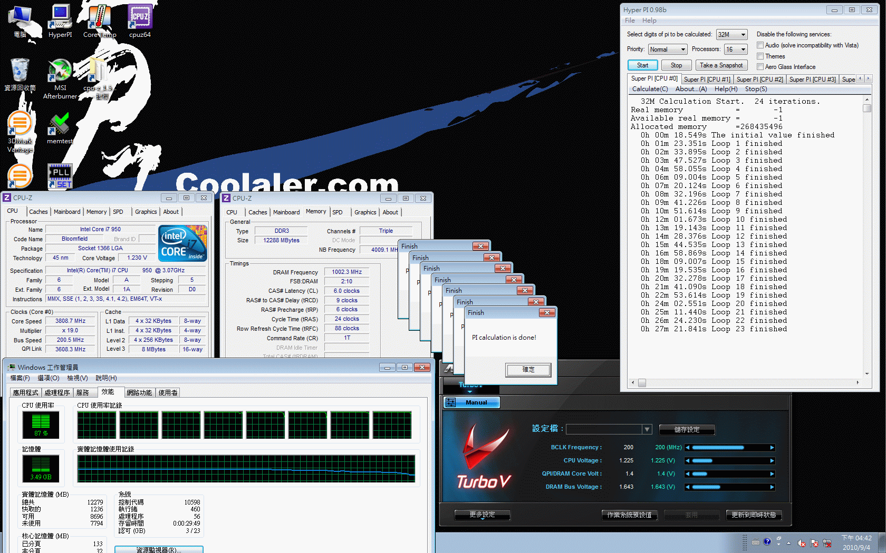Open Resource Monitor button in Task Manager
Viewport: 886px width, 553px height.
[159, 550]
